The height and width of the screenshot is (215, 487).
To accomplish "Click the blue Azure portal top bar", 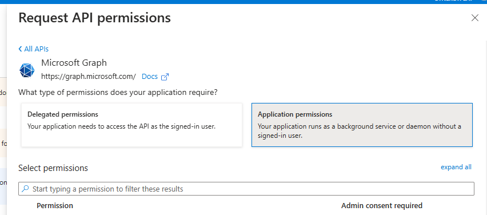I will [243, 2].
